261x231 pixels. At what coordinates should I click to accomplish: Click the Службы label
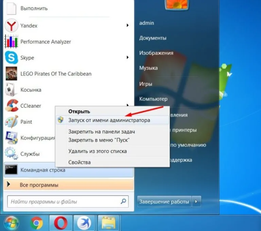[x=30, y=154]
